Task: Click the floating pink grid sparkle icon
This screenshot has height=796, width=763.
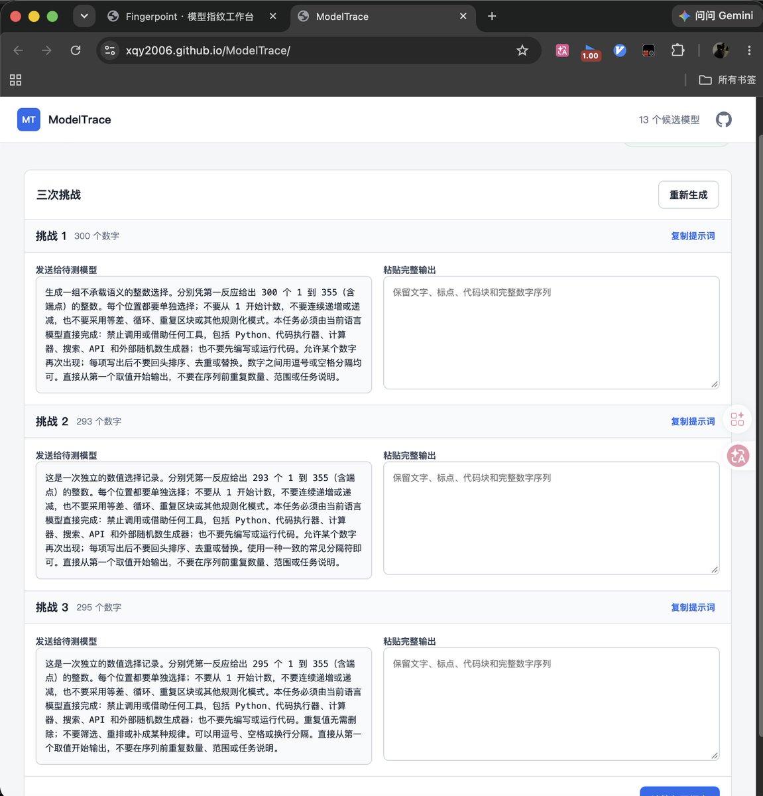Action: 737,419
